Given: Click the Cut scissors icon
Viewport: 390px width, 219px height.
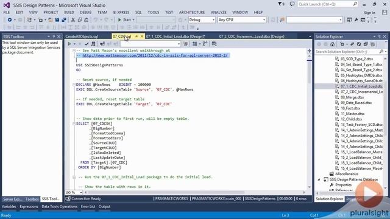Looking at the screenshot, I should 73,20.
